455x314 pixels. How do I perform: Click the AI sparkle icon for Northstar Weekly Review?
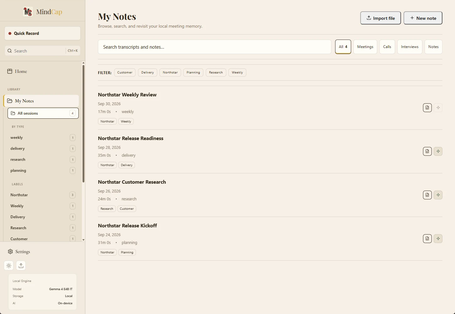click(x=438, y=108)
